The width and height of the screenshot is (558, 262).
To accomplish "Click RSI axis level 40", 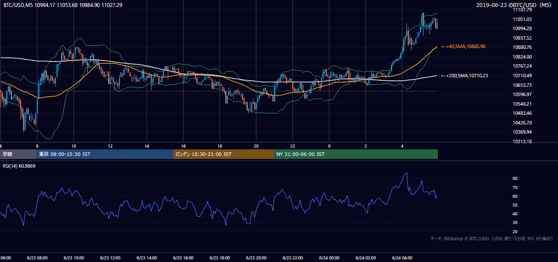I will coord(515,214).
